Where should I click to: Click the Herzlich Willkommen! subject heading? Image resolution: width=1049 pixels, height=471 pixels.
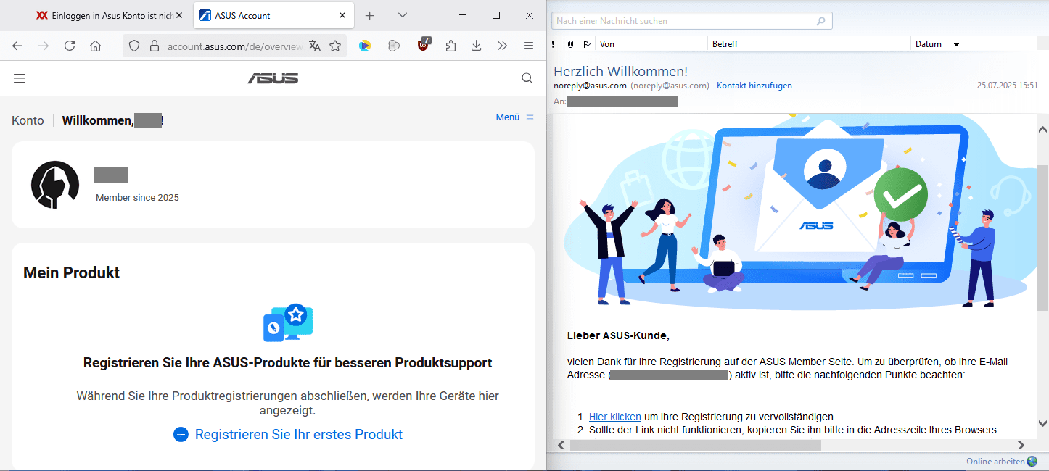(x=620, y=71)
